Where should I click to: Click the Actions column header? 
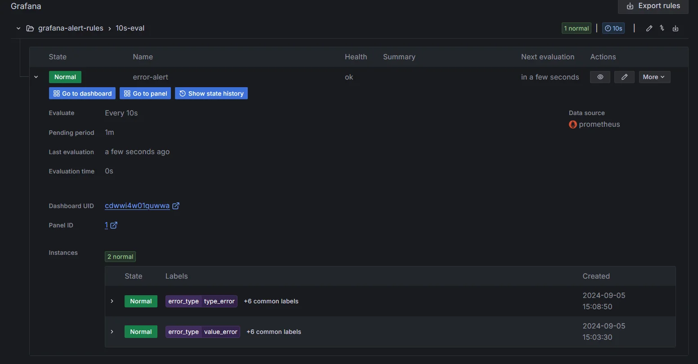coord(603,57)
